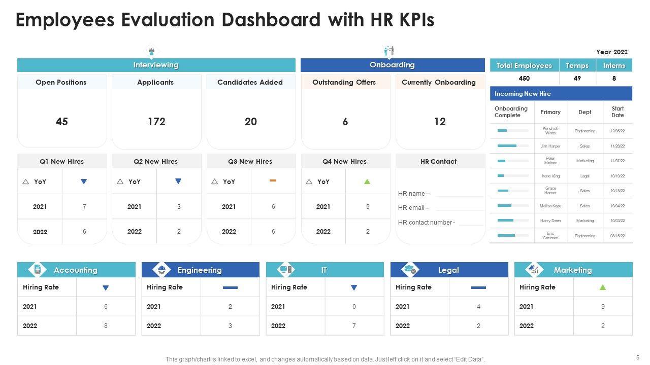Click the Q4 New Hires card title

(344, 161)
